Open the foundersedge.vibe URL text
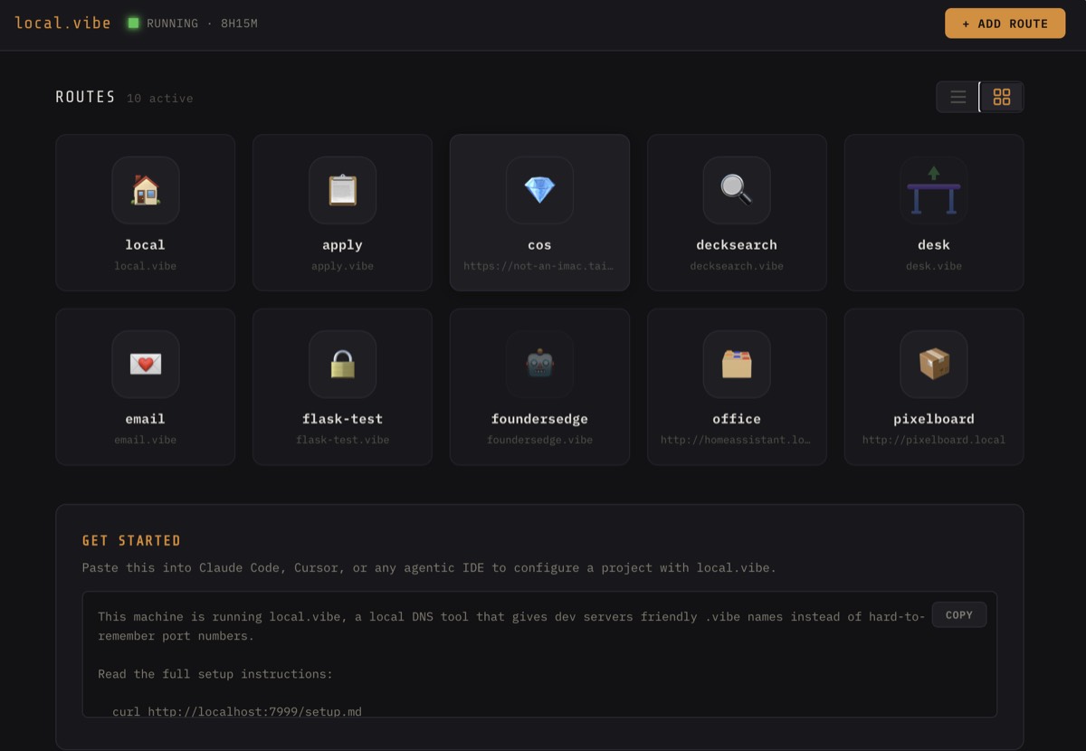This screenshot has width=1086, height=751. [539, 440]
